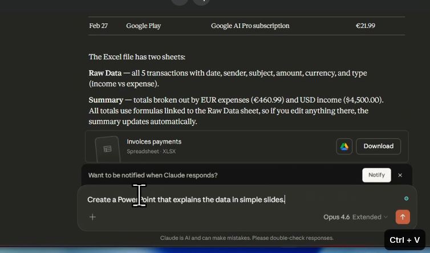Click the plus icon to add attachments
The height and width of the screenshot is (253, 430).
pyautogui.click(x=92, y=217)
